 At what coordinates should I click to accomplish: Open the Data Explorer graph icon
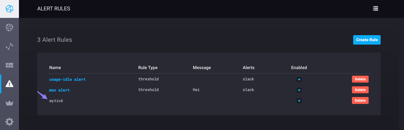coord(9,46)
